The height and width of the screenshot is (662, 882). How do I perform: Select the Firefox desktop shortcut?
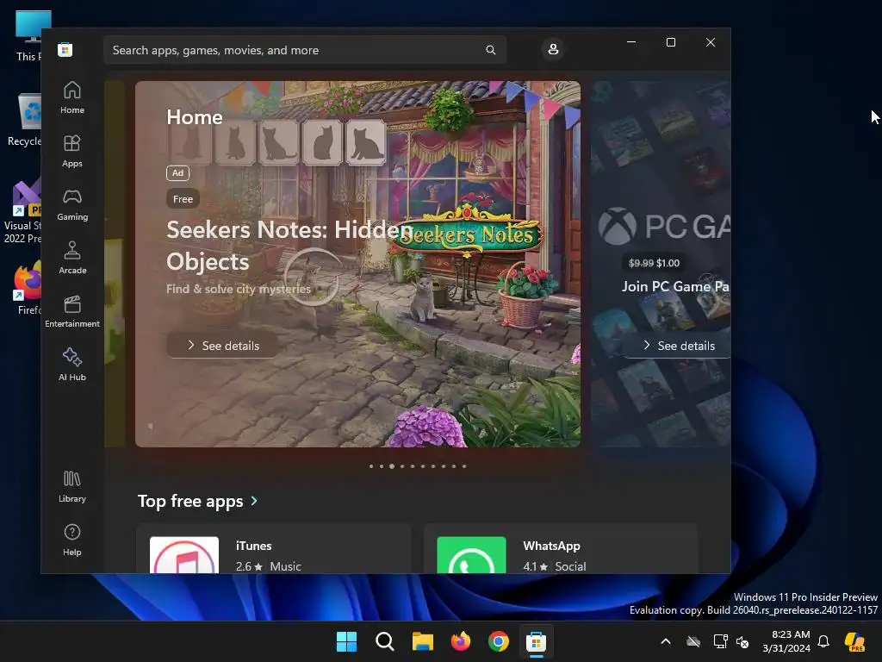pos(28,288)
